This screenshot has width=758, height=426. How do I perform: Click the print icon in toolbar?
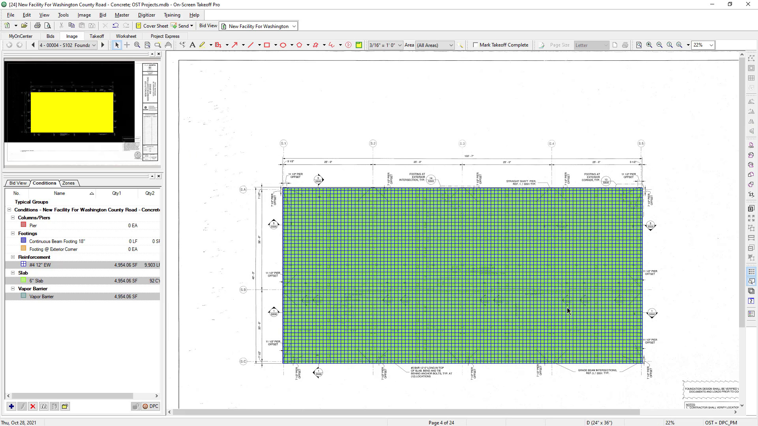[x=38, y=26]
